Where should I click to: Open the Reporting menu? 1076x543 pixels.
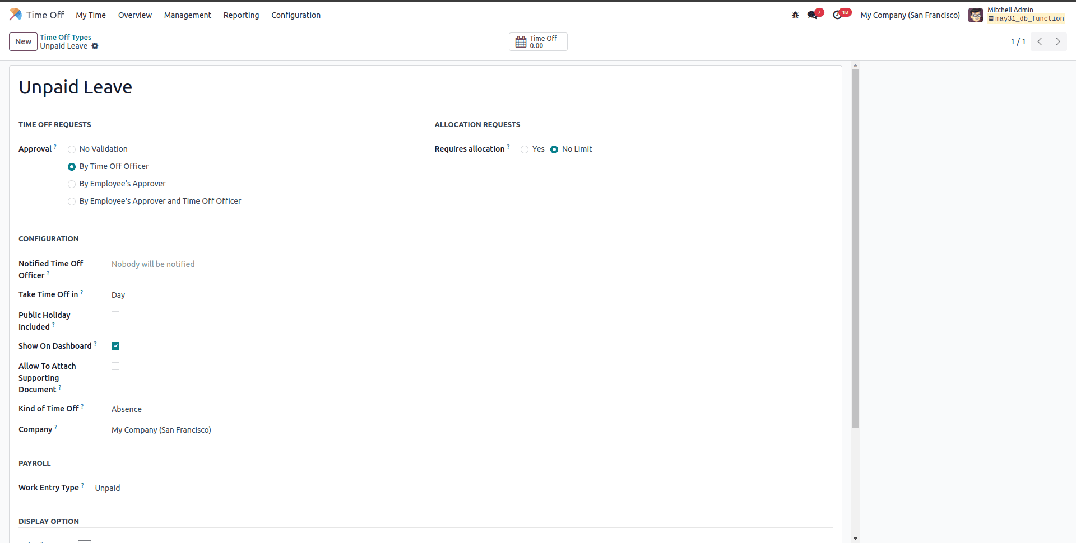click(x=241, y=15)
